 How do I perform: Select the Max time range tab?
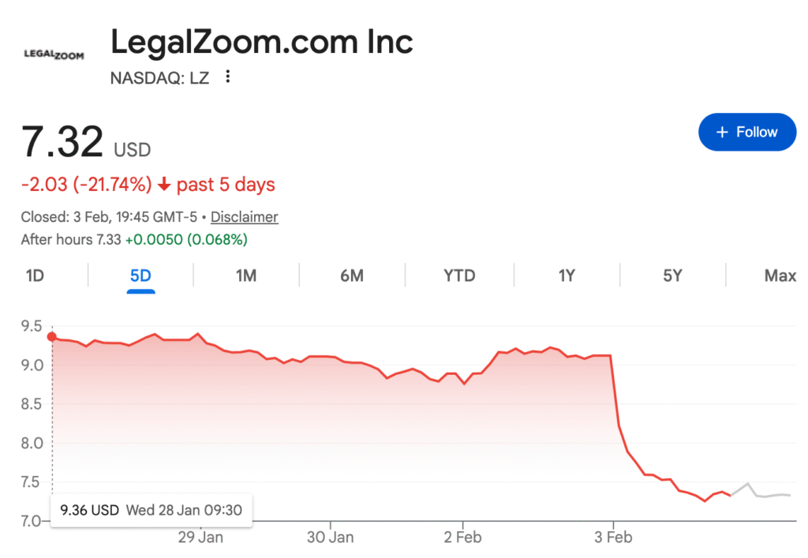(x=780, y=275)
